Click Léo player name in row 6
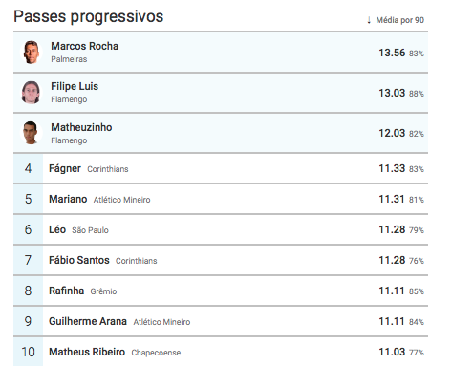The height and width of the screenshot is (366, 452). pyautogui.click(x=57, y=229)
